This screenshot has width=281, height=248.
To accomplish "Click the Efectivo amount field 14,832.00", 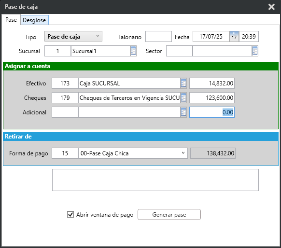I will [212, 83].
